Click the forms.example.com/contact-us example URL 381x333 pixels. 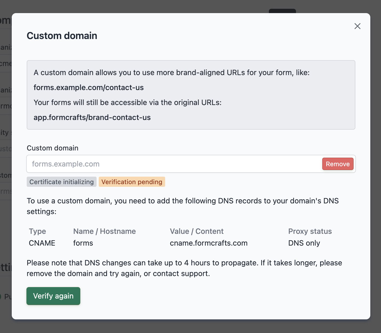[89, 87]
